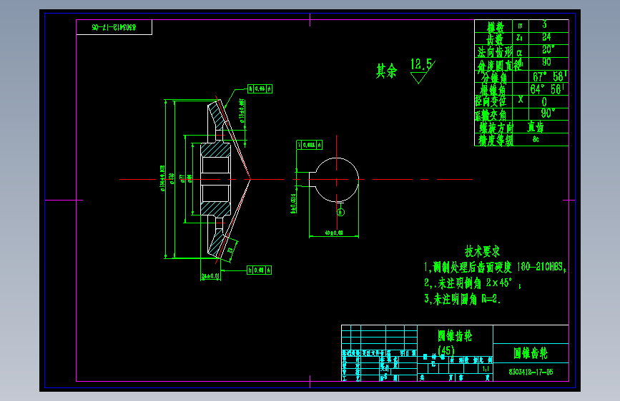Select the vertical Ø18 hole dimension near the upper tooth
This screenshot has width=620, height=401.
[x=242, y=111]
